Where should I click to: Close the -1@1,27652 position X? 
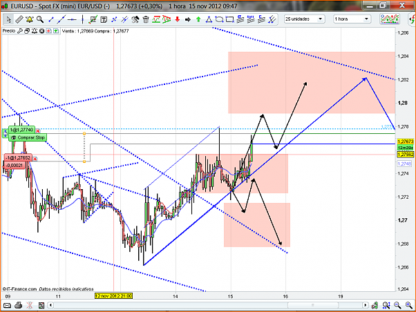point(35,159)
